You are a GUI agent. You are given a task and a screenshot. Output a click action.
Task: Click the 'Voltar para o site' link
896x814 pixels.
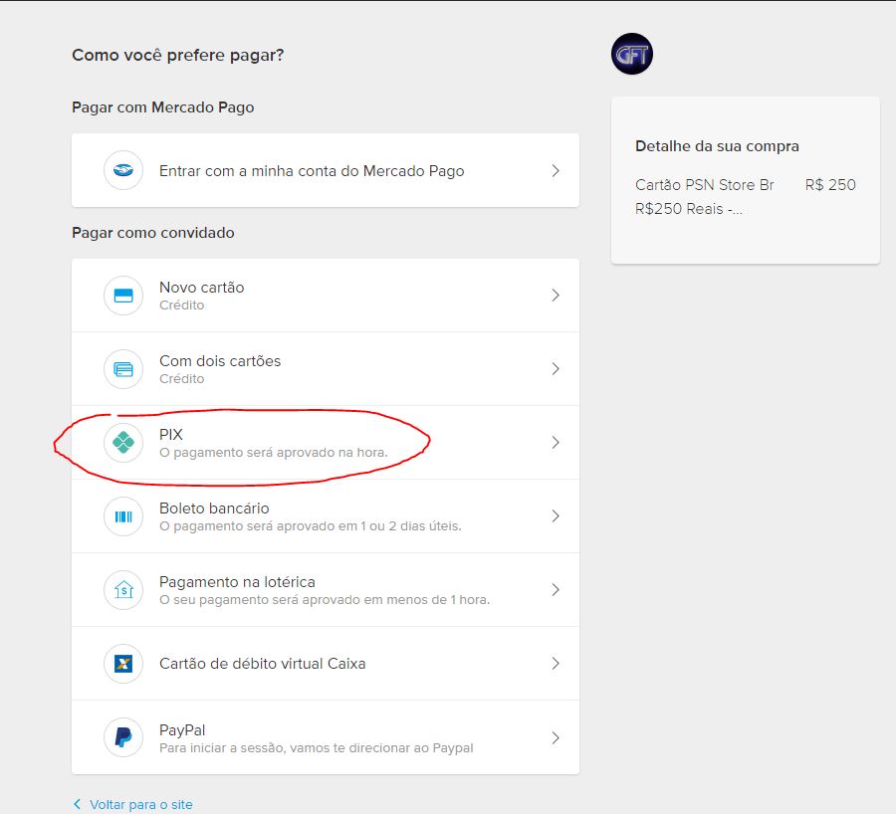(x=141, y=804)
